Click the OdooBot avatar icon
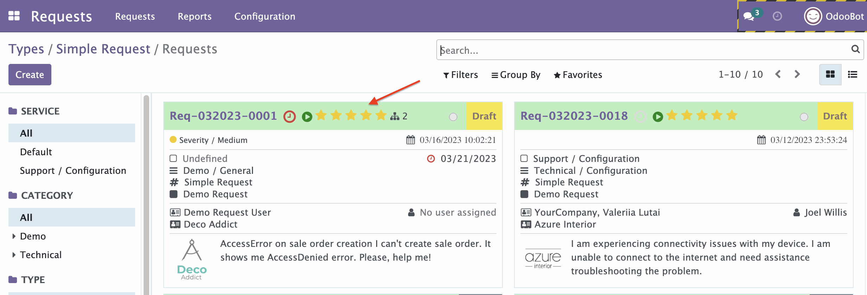This screenshot has height=295, width=867. tap(813, 16)
